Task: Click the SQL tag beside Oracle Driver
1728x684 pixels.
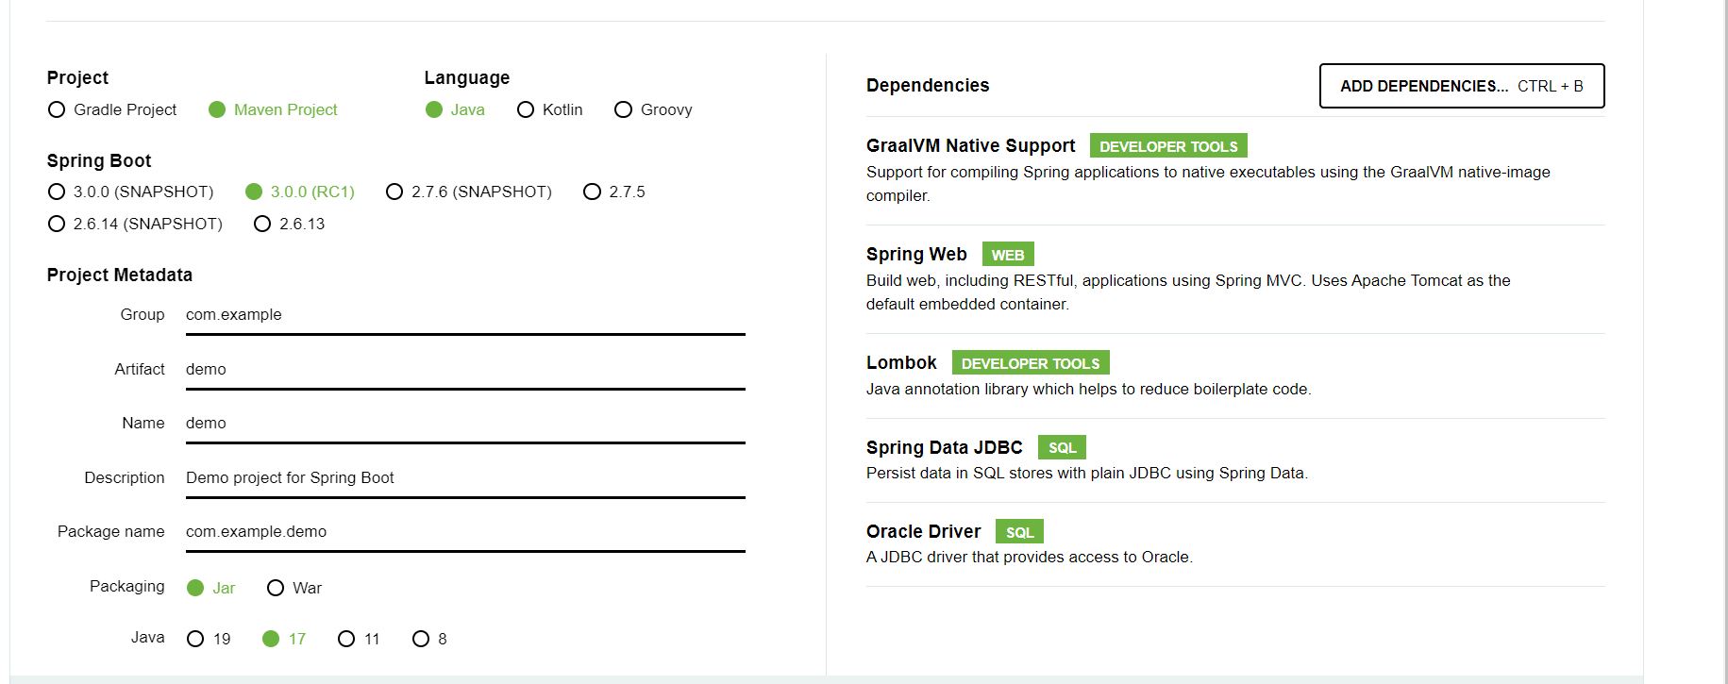Action: [1019, 532]
